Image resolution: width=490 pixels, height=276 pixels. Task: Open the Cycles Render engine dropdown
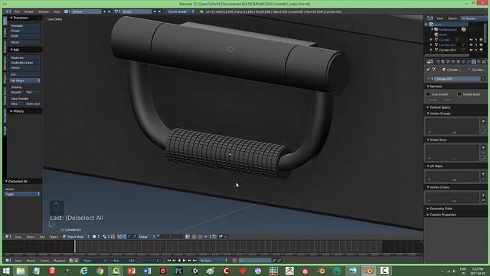[180, 11]
